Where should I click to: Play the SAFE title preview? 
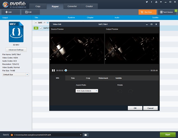[x=36, y=28]
